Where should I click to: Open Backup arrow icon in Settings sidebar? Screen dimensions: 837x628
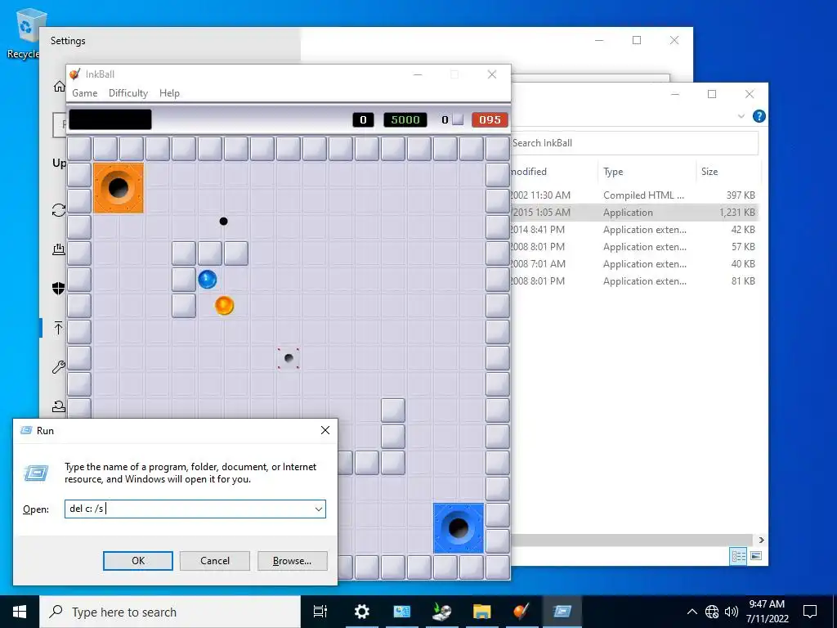pyautogui.click(x=59, y=328)
